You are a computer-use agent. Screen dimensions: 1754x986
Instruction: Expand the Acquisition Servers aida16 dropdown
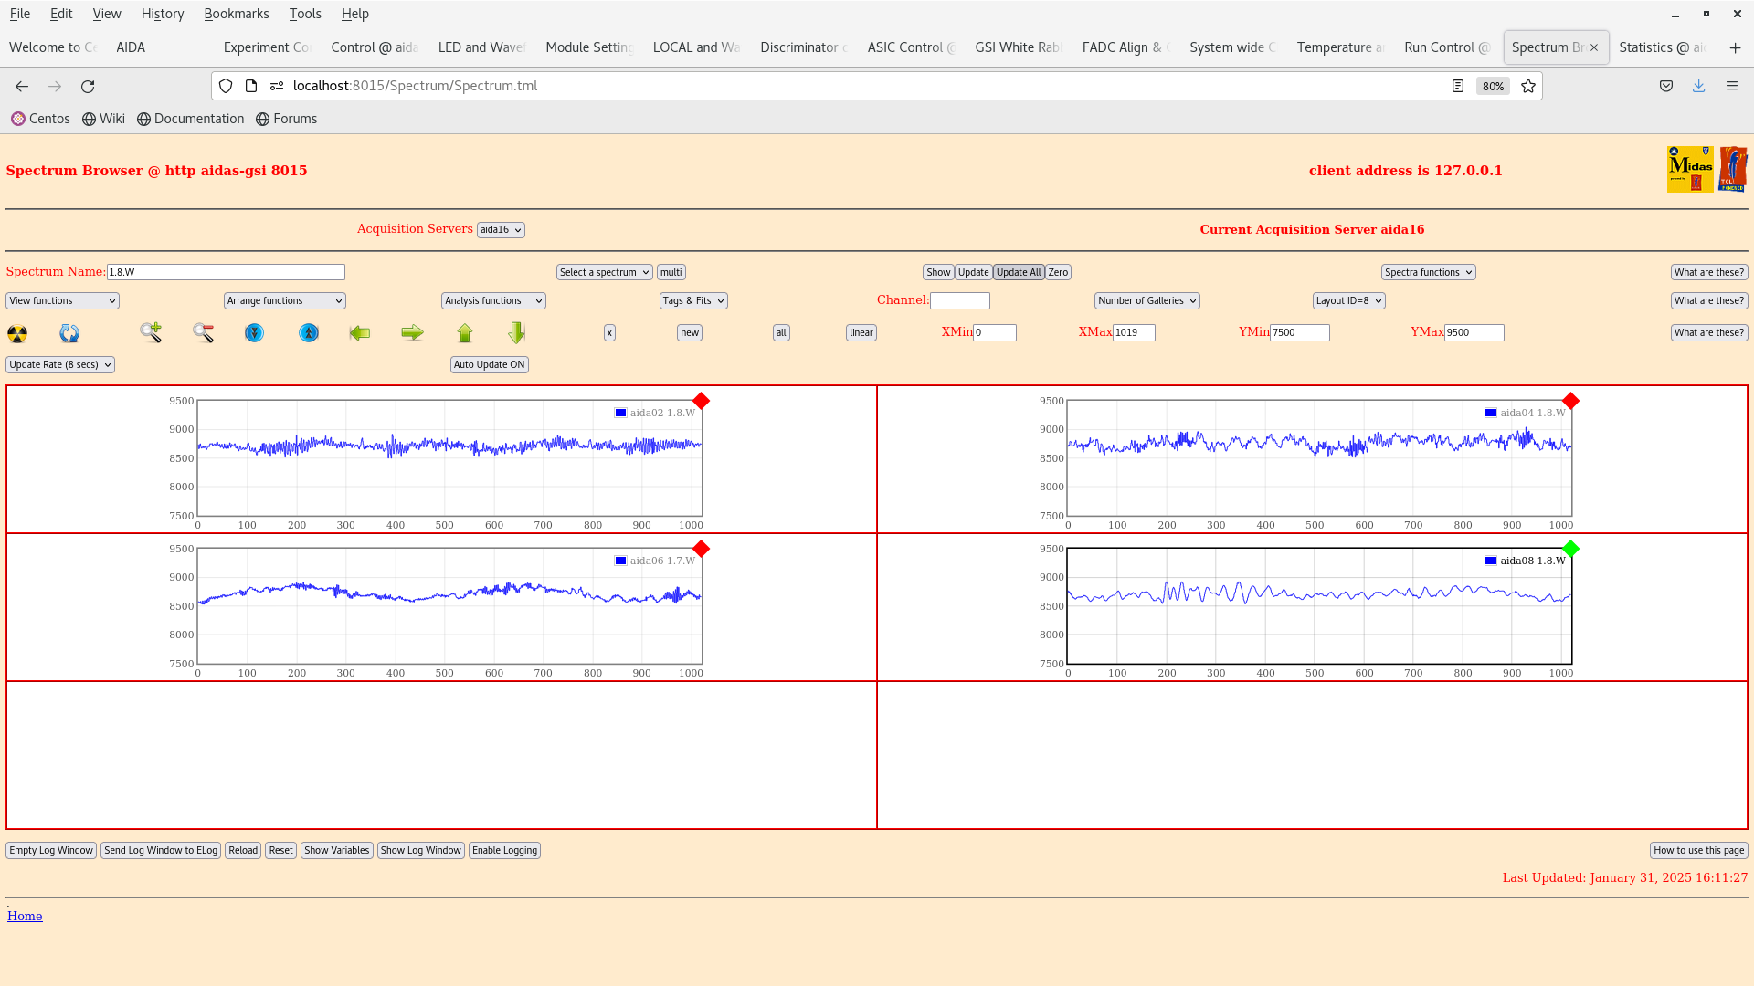click(501, 230)
